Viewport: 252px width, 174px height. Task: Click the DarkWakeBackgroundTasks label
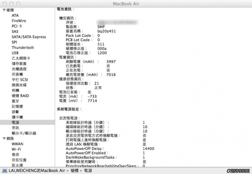point(91,158)
